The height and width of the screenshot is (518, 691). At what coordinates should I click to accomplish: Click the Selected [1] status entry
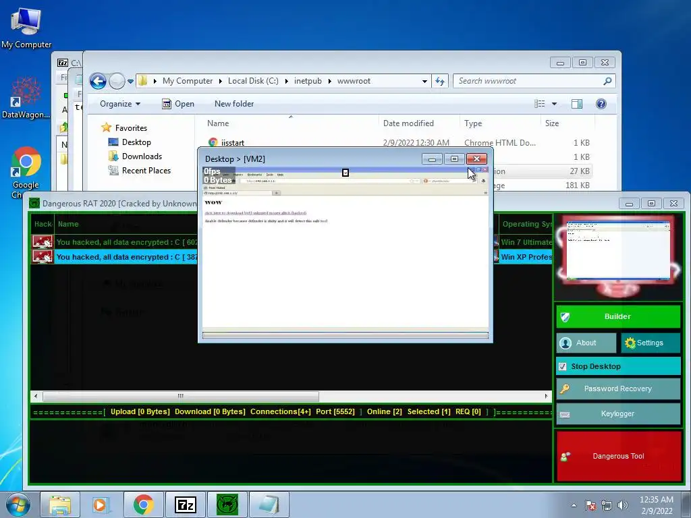429,412
